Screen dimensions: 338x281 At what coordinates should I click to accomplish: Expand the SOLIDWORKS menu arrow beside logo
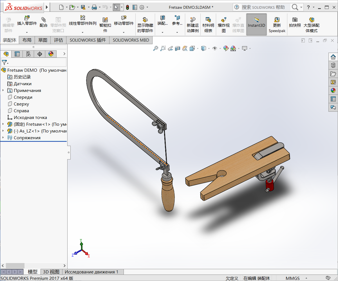tap(47, 7)
